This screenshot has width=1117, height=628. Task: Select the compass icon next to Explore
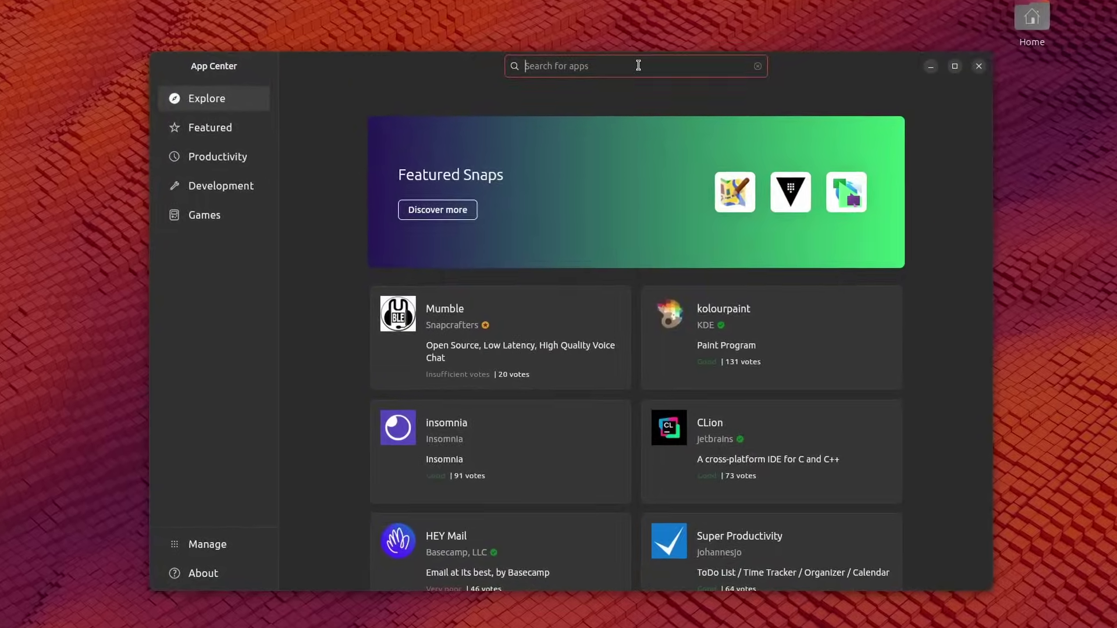pos(175,98)
